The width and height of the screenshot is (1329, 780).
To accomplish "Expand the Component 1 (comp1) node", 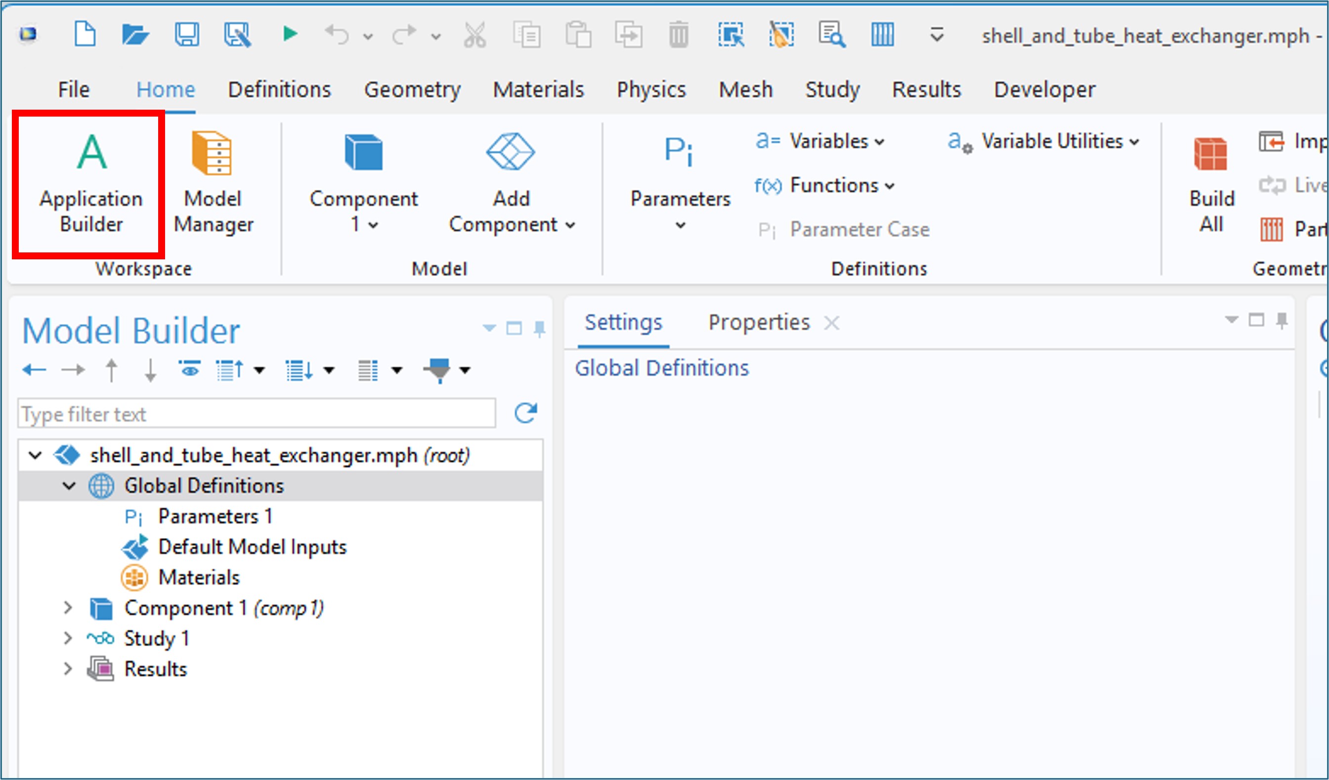I will pos(68,608).
